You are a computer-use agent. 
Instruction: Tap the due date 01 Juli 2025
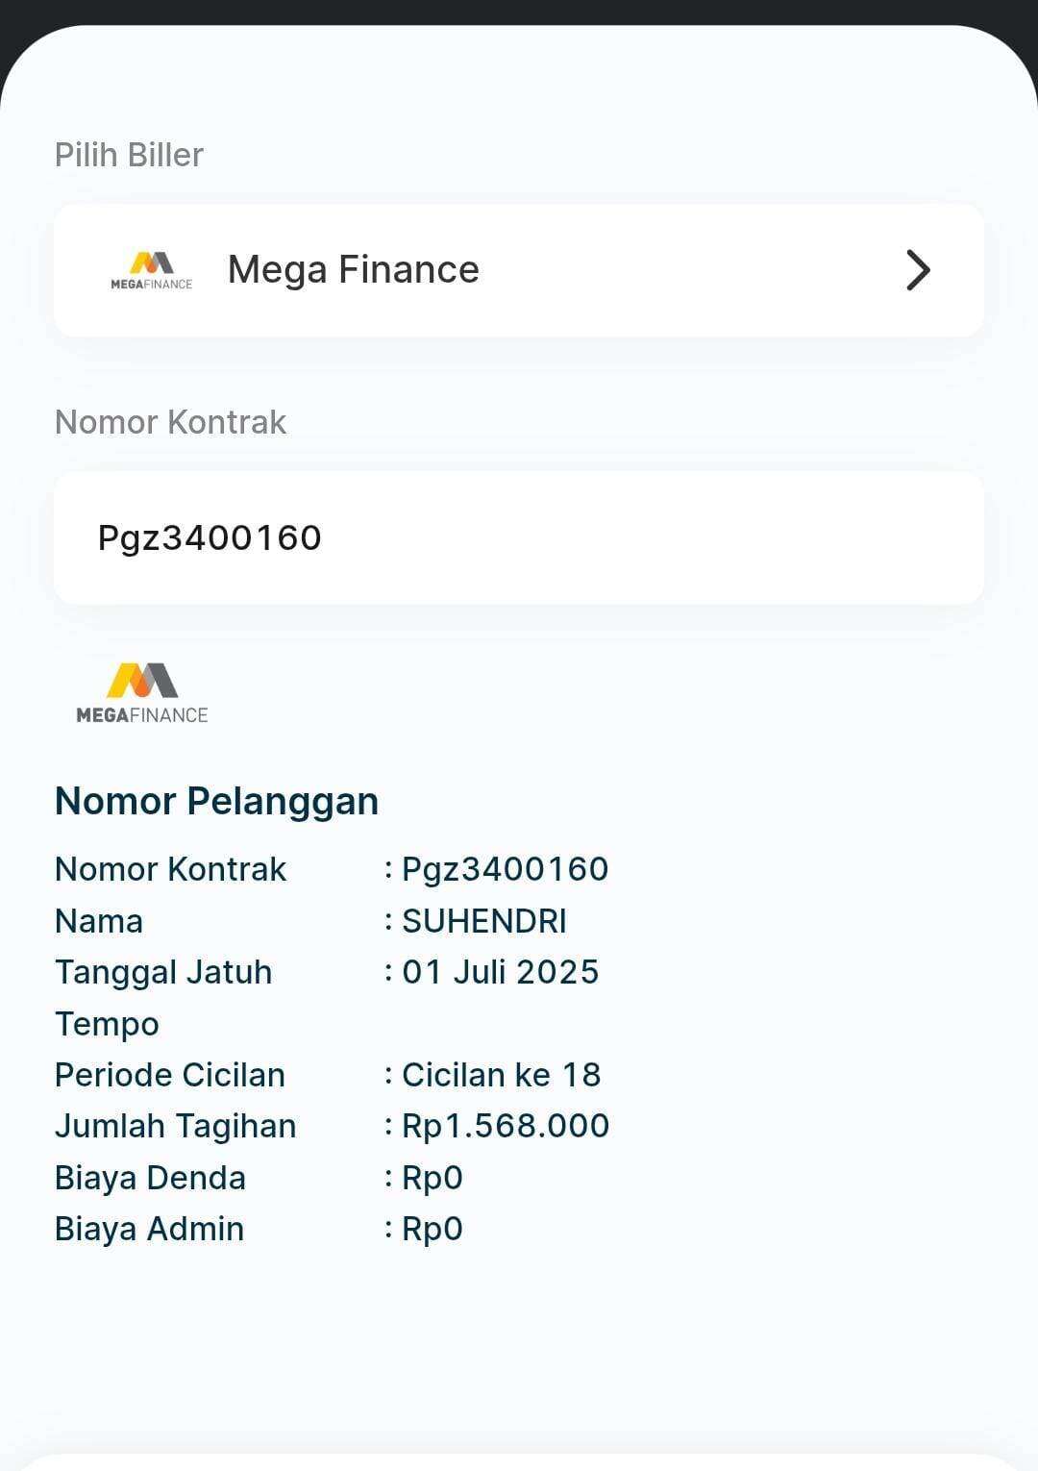click(x=500, y=972)
